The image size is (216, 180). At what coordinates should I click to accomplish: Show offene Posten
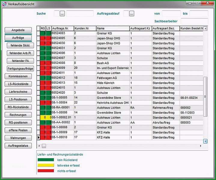[x=18, y=130]
